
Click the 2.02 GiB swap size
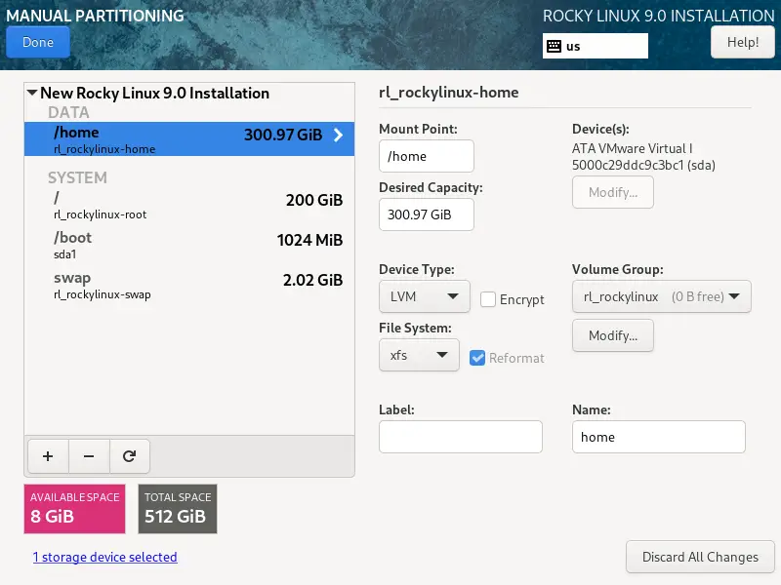(x=312, y=280)
